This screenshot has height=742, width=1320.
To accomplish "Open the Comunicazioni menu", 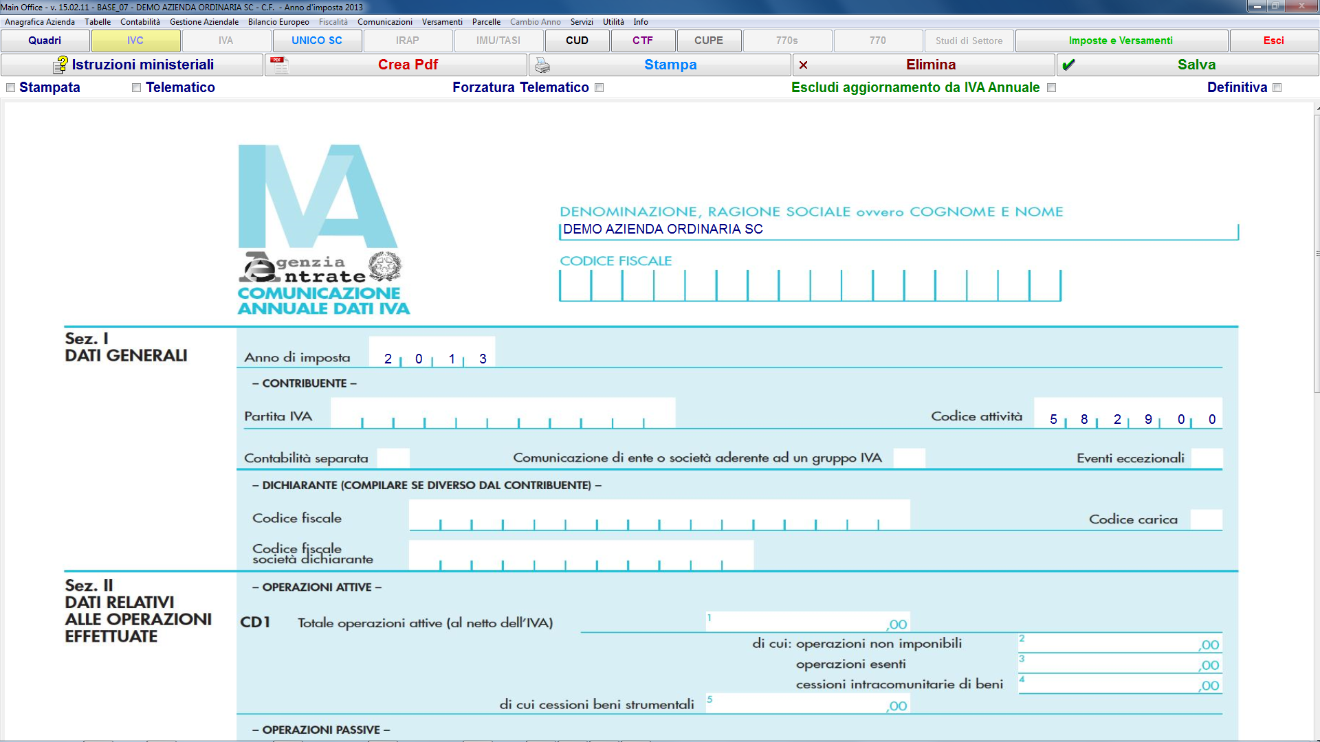I will pyautogui.click(x=385, y=22).
